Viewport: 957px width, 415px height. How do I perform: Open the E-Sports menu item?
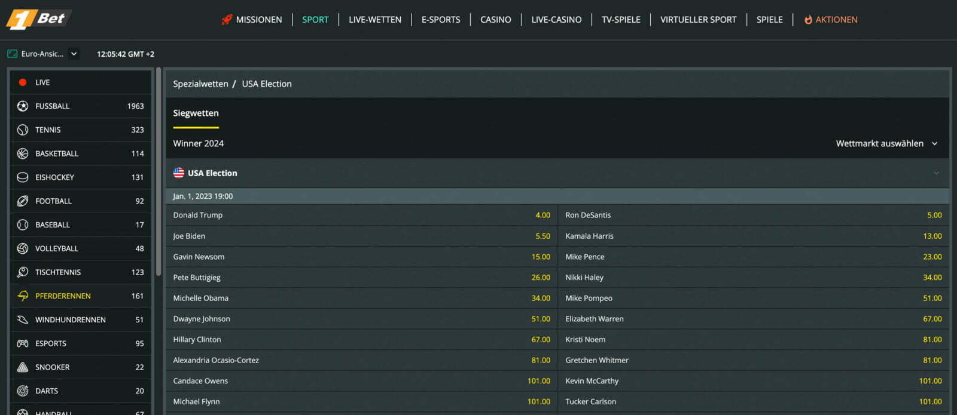(441, 20)
